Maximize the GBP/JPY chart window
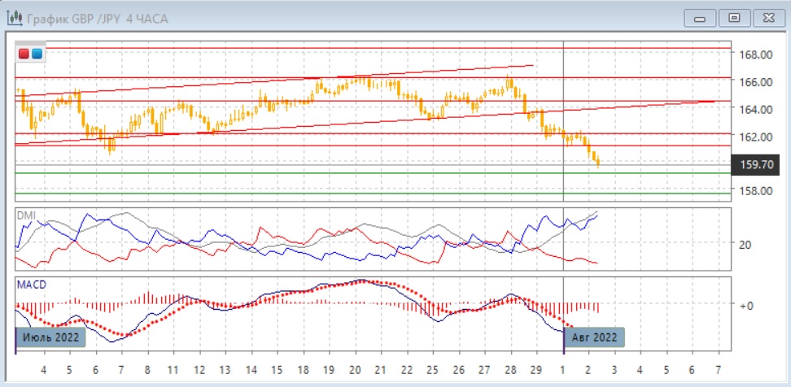Viewport: 791px width, 387px height. (734, 17)
